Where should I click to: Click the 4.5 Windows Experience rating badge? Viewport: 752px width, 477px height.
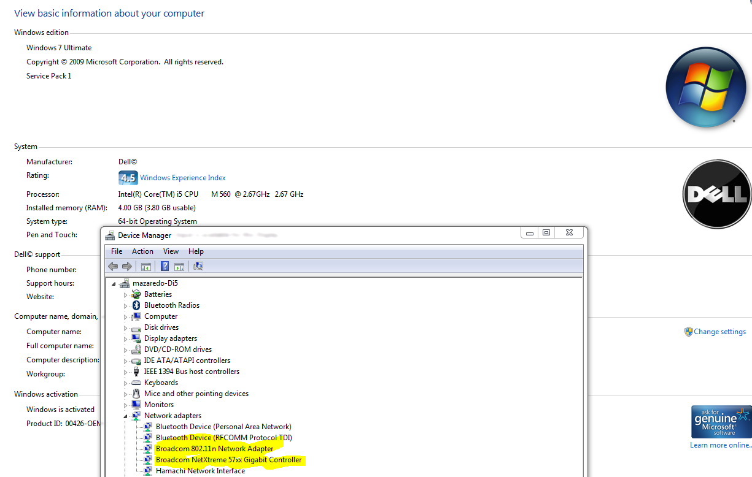pos(128,178)
